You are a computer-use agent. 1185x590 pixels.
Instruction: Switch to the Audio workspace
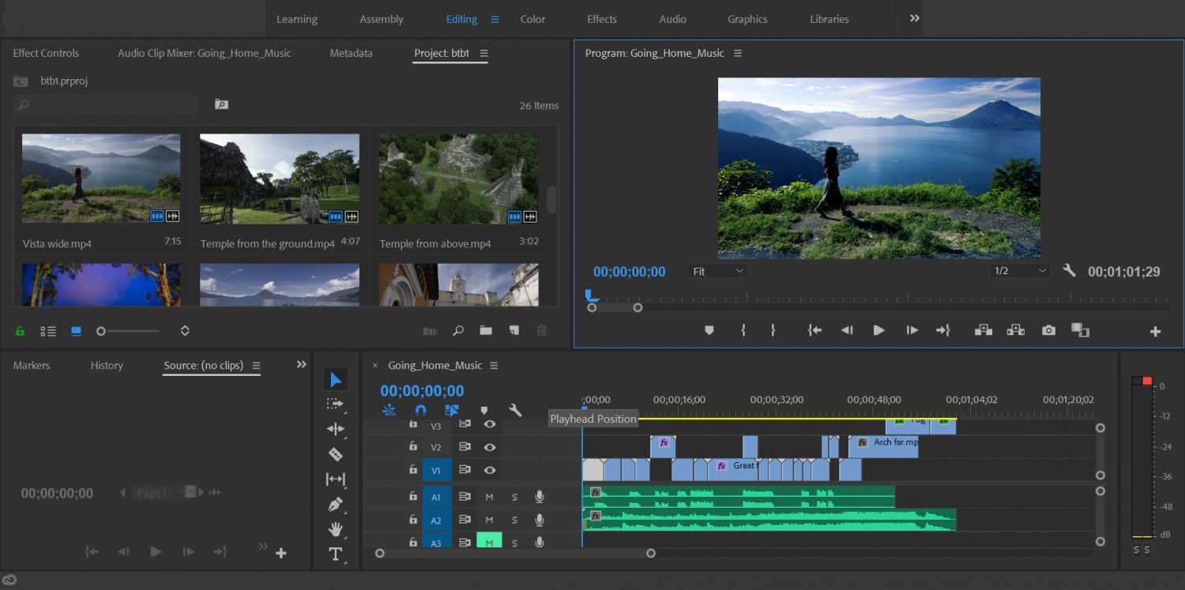click(x=672, y=19)
